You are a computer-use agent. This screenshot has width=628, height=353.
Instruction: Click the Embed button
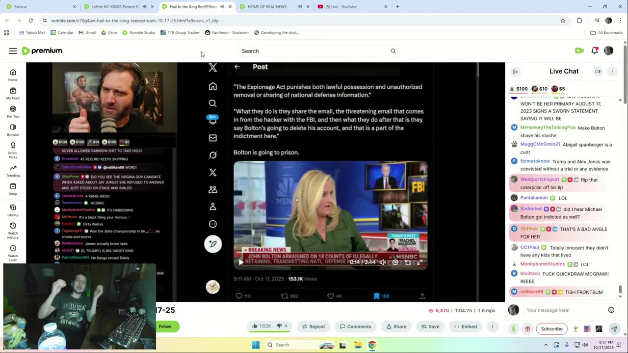click(x=466, y=327)
